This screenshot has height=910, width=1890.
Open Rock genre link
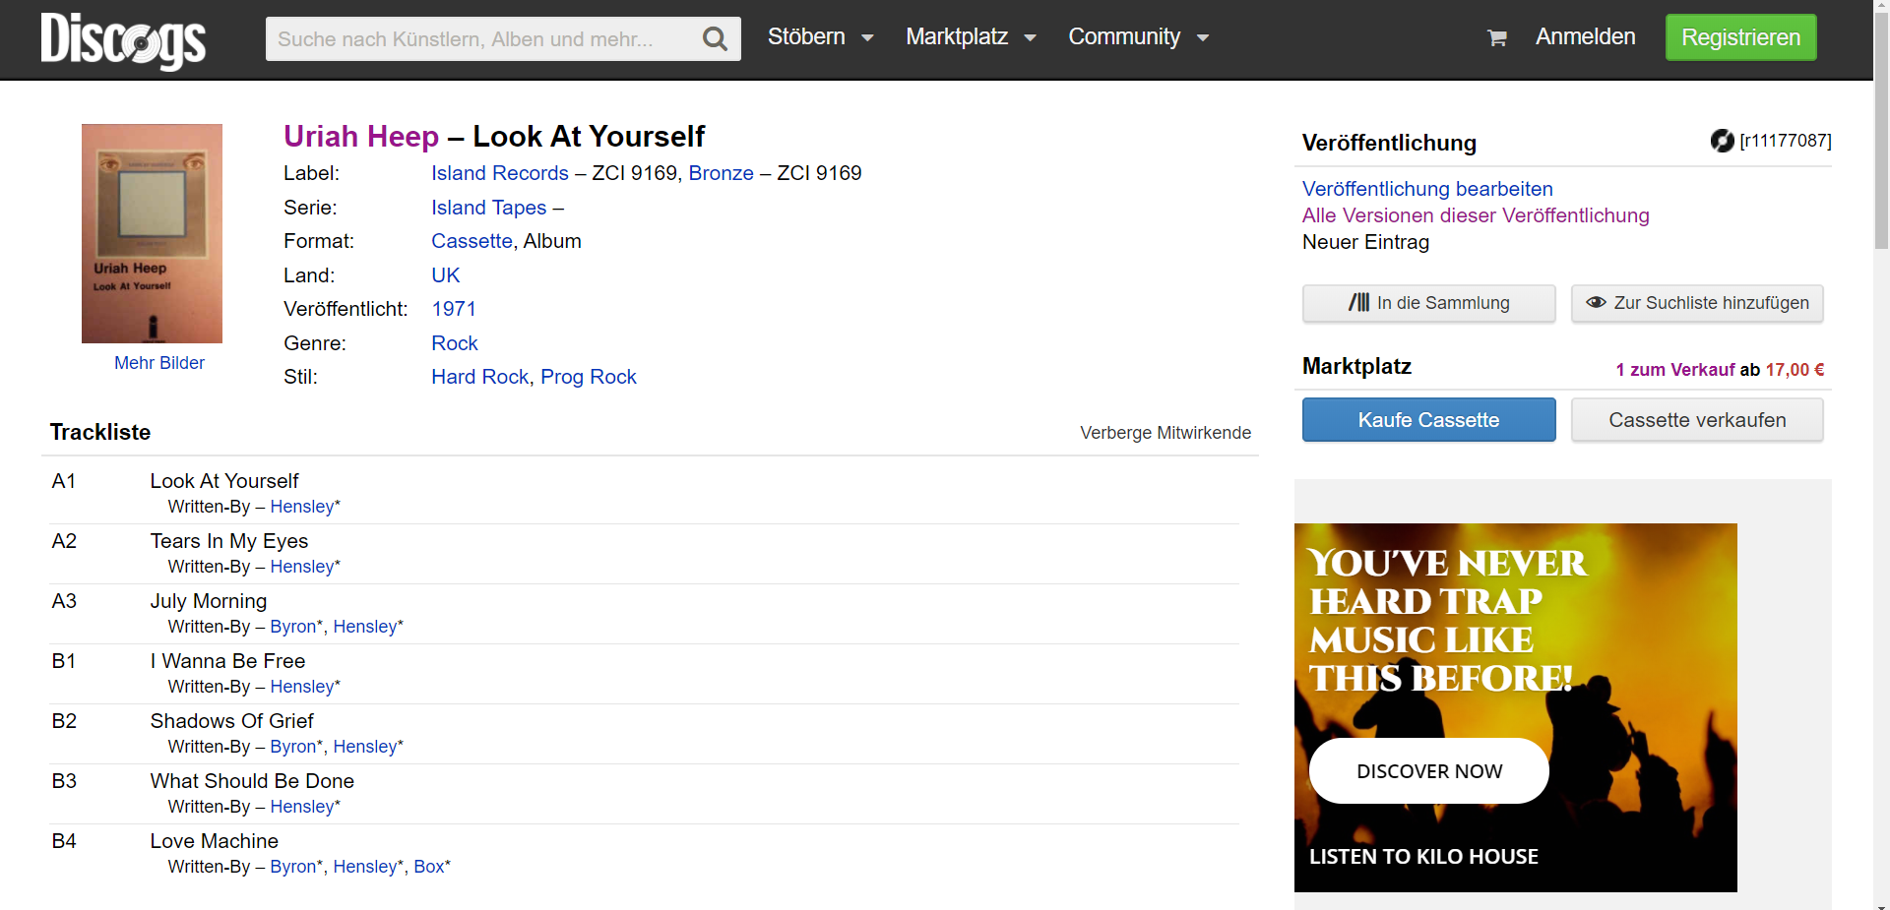(x=455, y=343)
